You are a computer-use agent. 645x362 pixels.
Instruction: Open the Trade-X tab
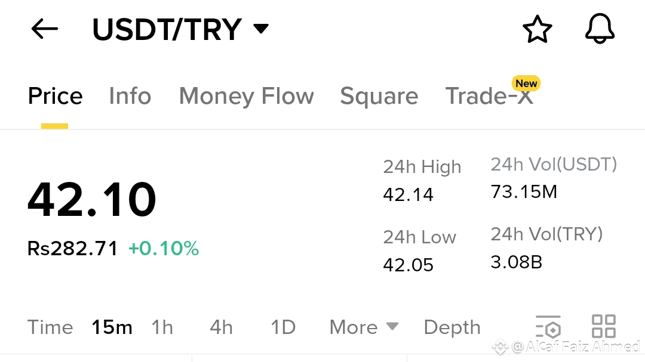click(x=490, y=96)
